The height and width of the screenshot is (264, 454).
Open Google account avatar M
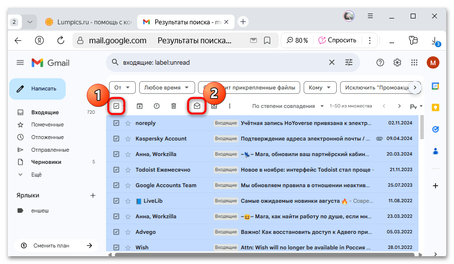[433, 62]
